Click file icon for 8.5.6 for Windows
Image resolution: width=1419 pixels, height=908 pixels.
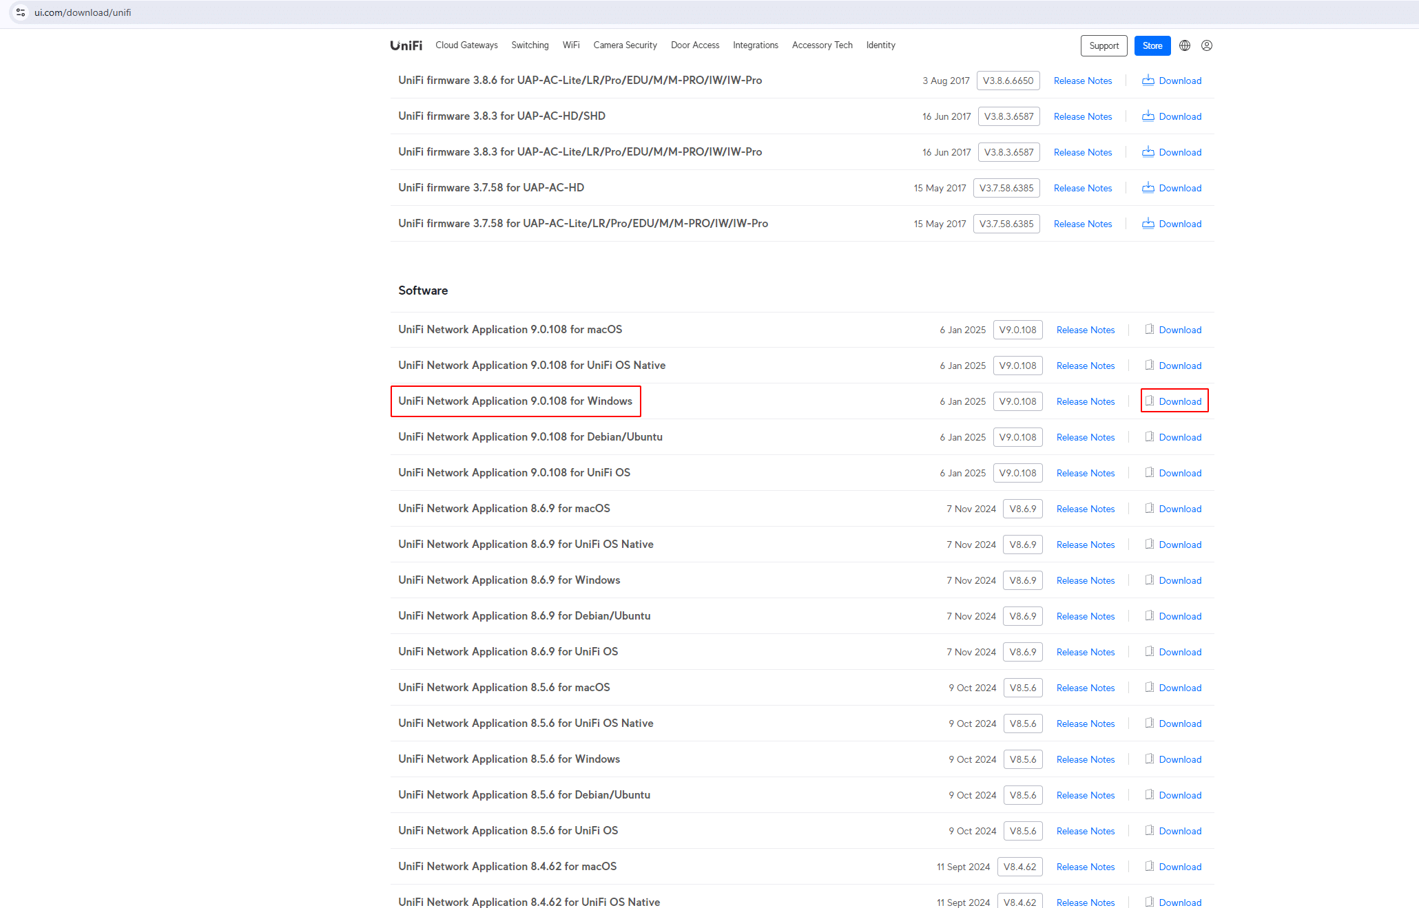[1150, 759]
